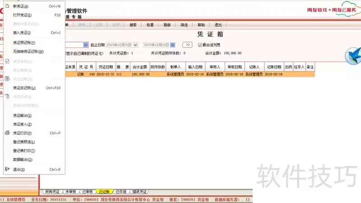Click the 凭证号 column header
Image resolution: width=361 pixels, height=203 pixels.
coord(86,67)
